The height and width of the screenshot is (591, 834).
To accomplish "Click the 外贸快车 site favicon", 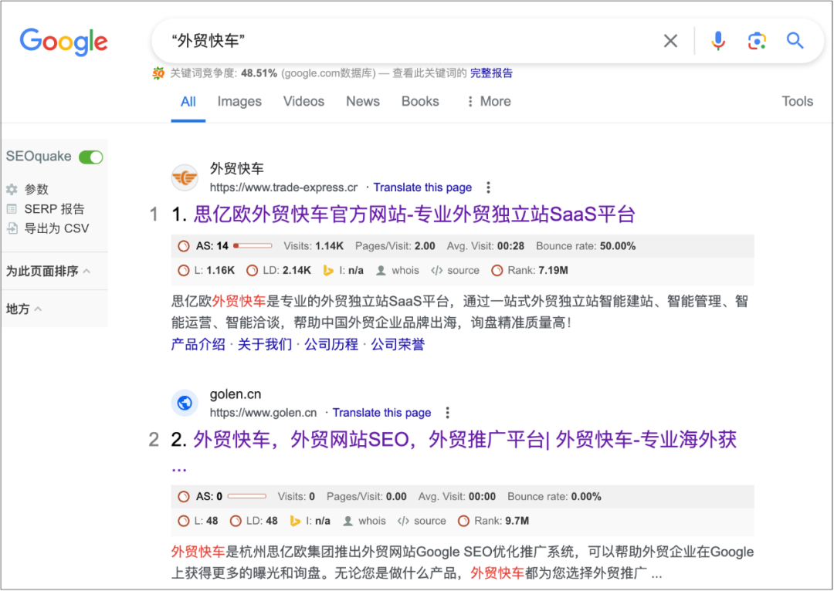I will 185,177.
